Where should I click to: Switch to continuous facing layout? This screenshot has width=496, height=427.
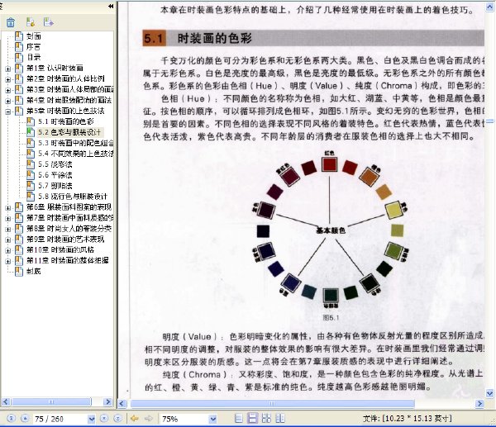[x=280, y=419]
